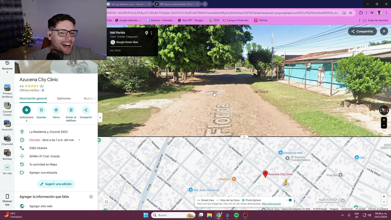Viewport: 391px width, 220px height.
Task: Click the Street View Compartirla button
Action: 362,31
